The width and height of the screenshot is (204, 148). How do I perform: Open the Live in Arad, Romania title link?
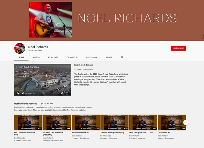[x=84, y=65]
